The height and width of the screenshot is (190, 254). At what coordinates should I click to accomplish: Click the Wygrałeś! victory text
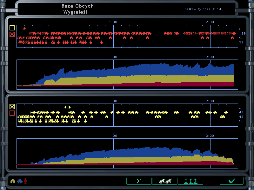pos(76,12)
